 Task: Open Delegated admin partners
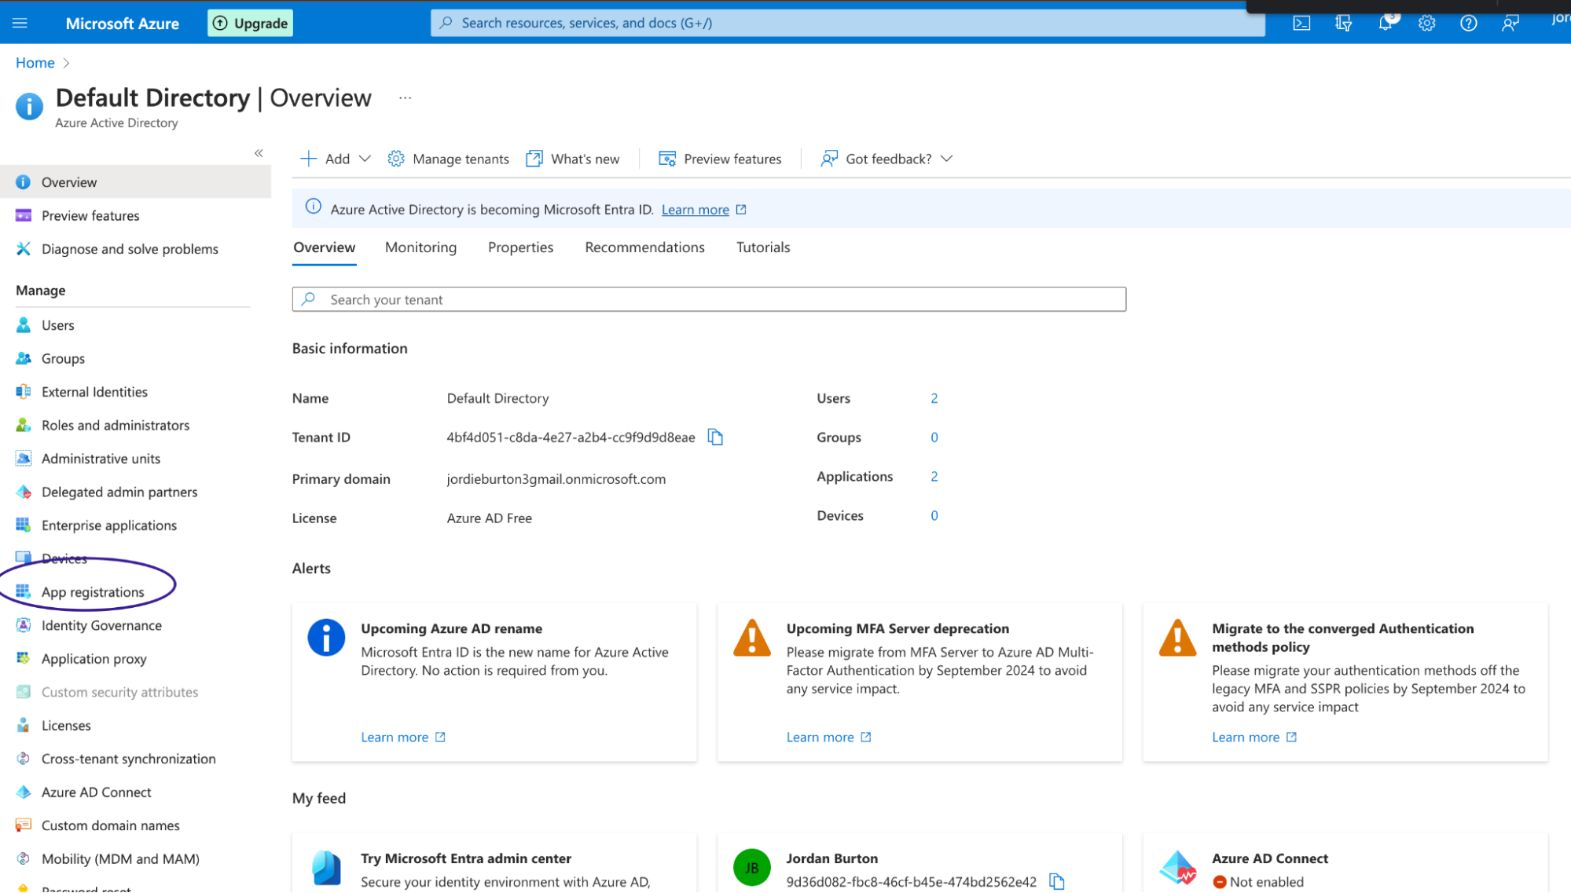click(x=119, y=492)
